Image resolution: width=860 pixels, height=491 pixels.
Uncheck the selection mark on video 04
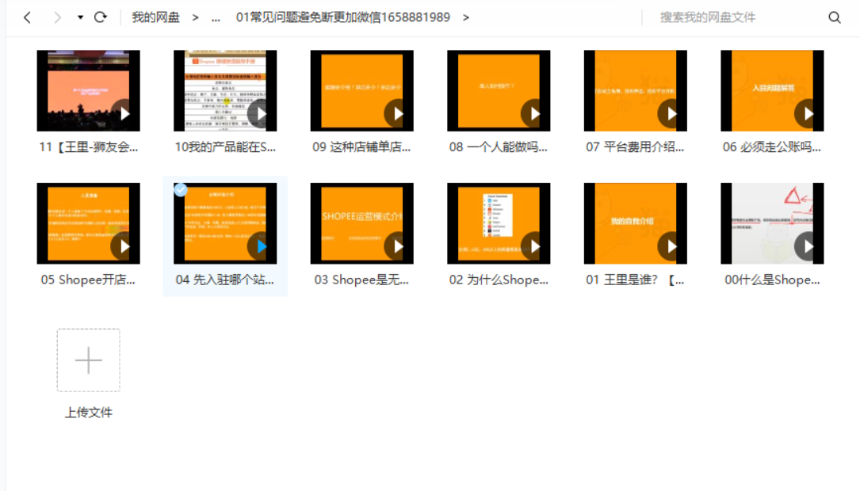(181, 189)
